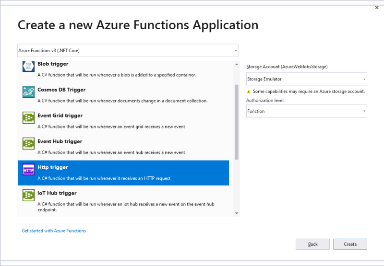Select the Cosmos DB Trigger title
Viewport: 384px width, 266px height.
(x=61, y=90)
